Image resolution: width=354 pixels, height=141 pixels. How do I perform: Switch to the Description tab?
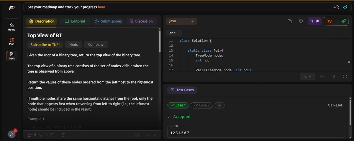[42, 21]
